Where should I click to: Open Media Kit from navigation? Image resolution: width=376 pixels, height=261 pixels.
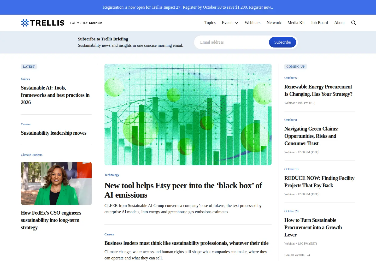(x=296, y=23)
